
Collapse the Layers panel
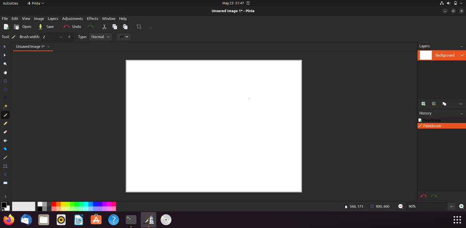(x=461, y=46)
